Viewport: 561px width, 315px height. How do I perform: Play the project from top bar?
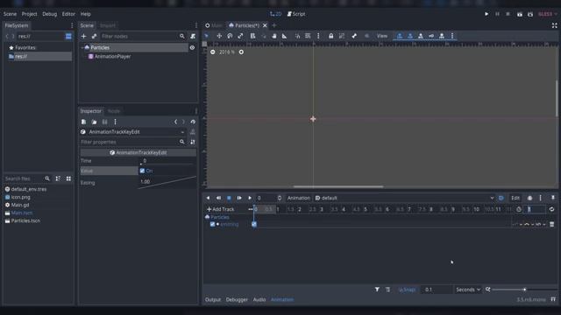click(x=486, y=14)
